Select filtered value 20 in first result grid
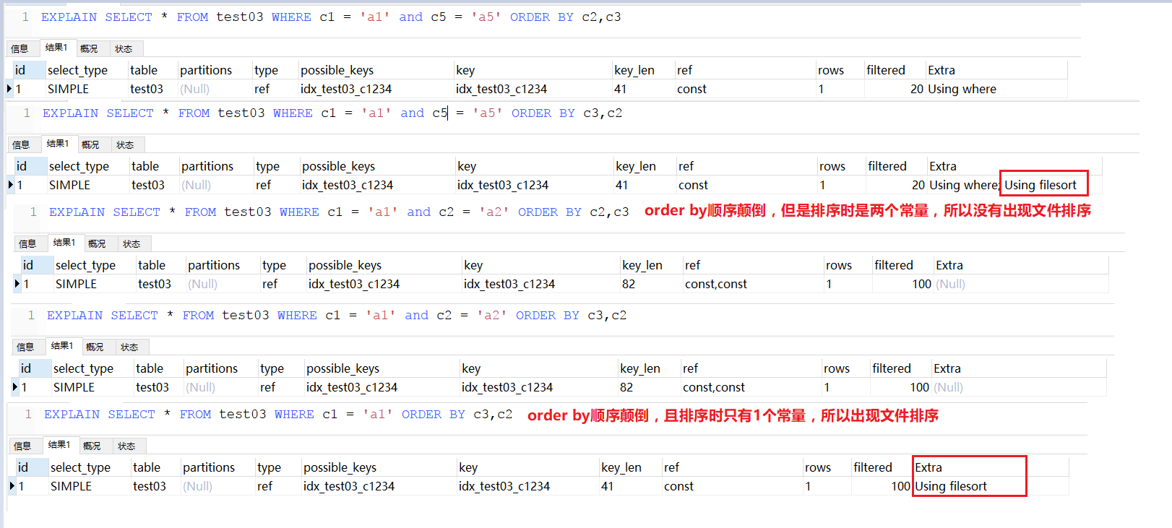1172x528 pixels. (x=895, y=89)
